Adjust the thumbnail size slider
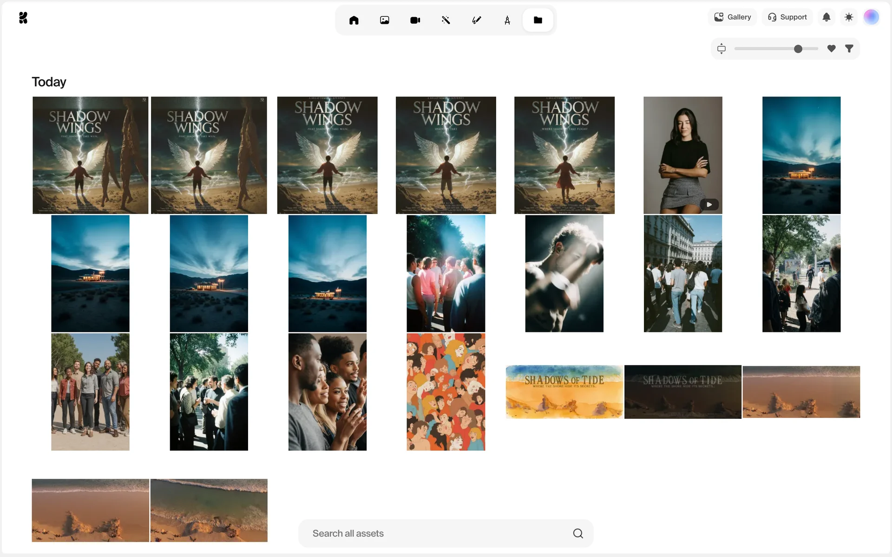892x557 pixels. pos(798,49)
